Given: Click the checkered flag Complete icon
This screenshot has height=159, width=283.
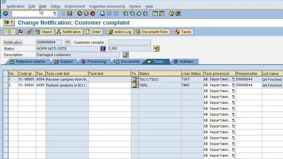Looking at the screenshot, I should pos(20,32).
